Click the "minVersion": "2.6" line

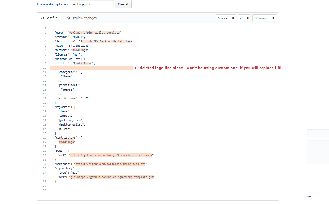73,98
